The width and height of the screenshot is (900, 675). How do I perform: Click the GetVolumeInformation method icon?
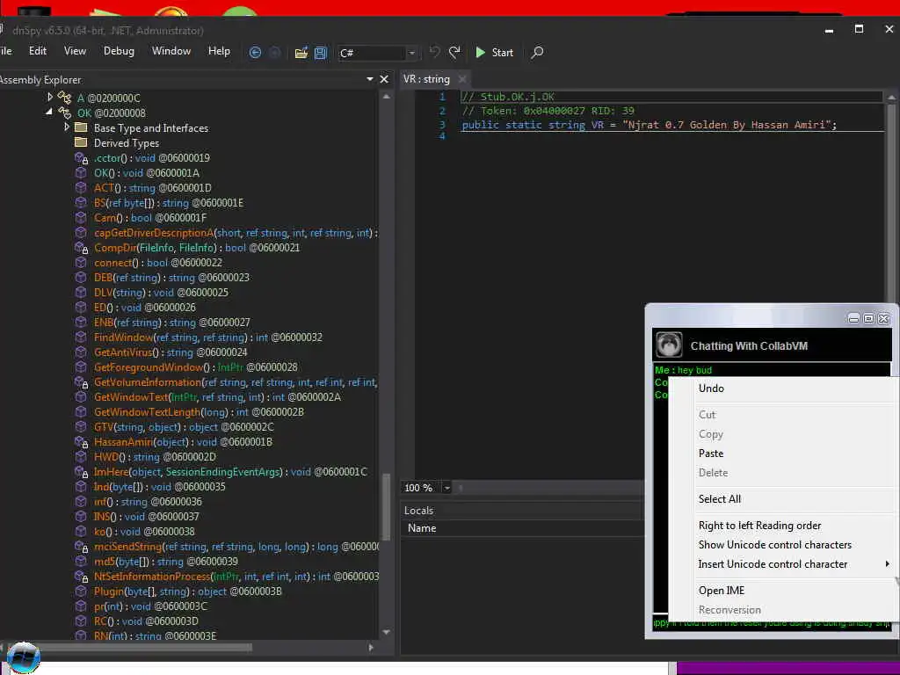click(81, 381)
